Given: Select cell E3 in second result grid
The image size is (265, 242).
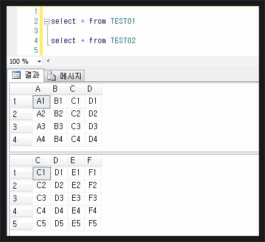Looking at the screenshot, I should pyautogui.click(x=76, y=198).
